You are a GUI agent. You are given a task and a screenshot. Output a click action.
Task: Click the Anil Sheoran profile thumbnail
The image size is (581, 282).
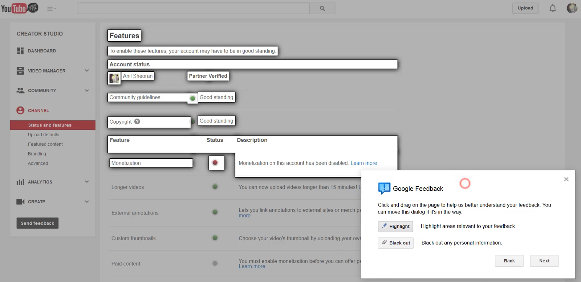114,78
